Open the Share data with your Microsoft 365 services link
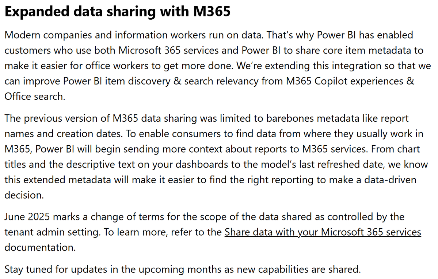Viewport: 438px width, 279px height. pos(323,232)
